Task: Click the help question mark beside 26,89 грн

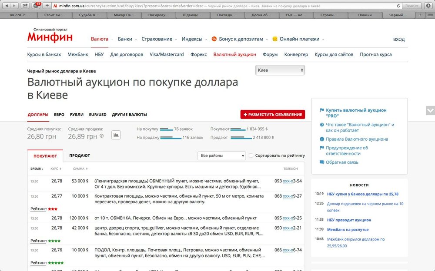Action: pyautogui.click(x=102, y=136)
